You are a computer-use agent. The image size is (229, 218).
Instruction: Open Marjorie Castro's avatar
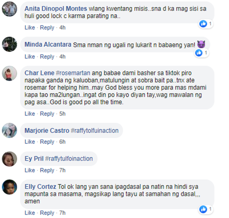coord(9,130)
